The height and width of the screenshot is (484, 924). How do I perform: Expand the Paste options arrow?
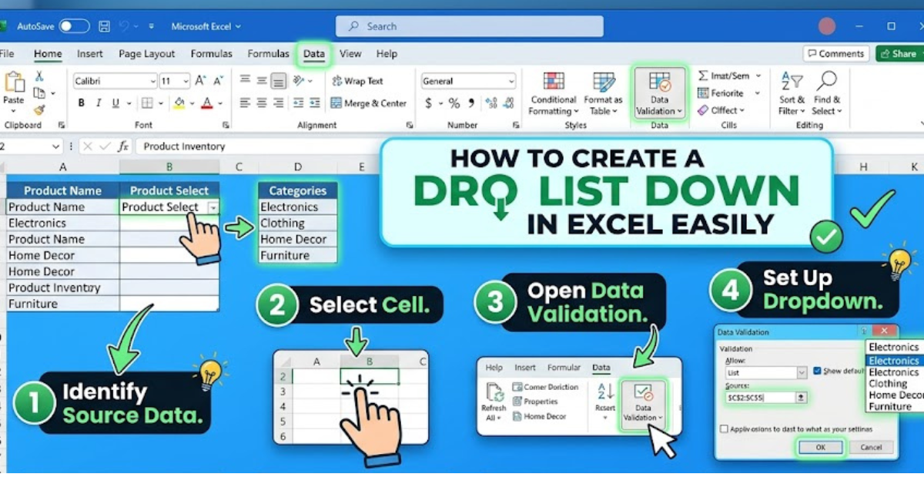[x=14, y=111]
